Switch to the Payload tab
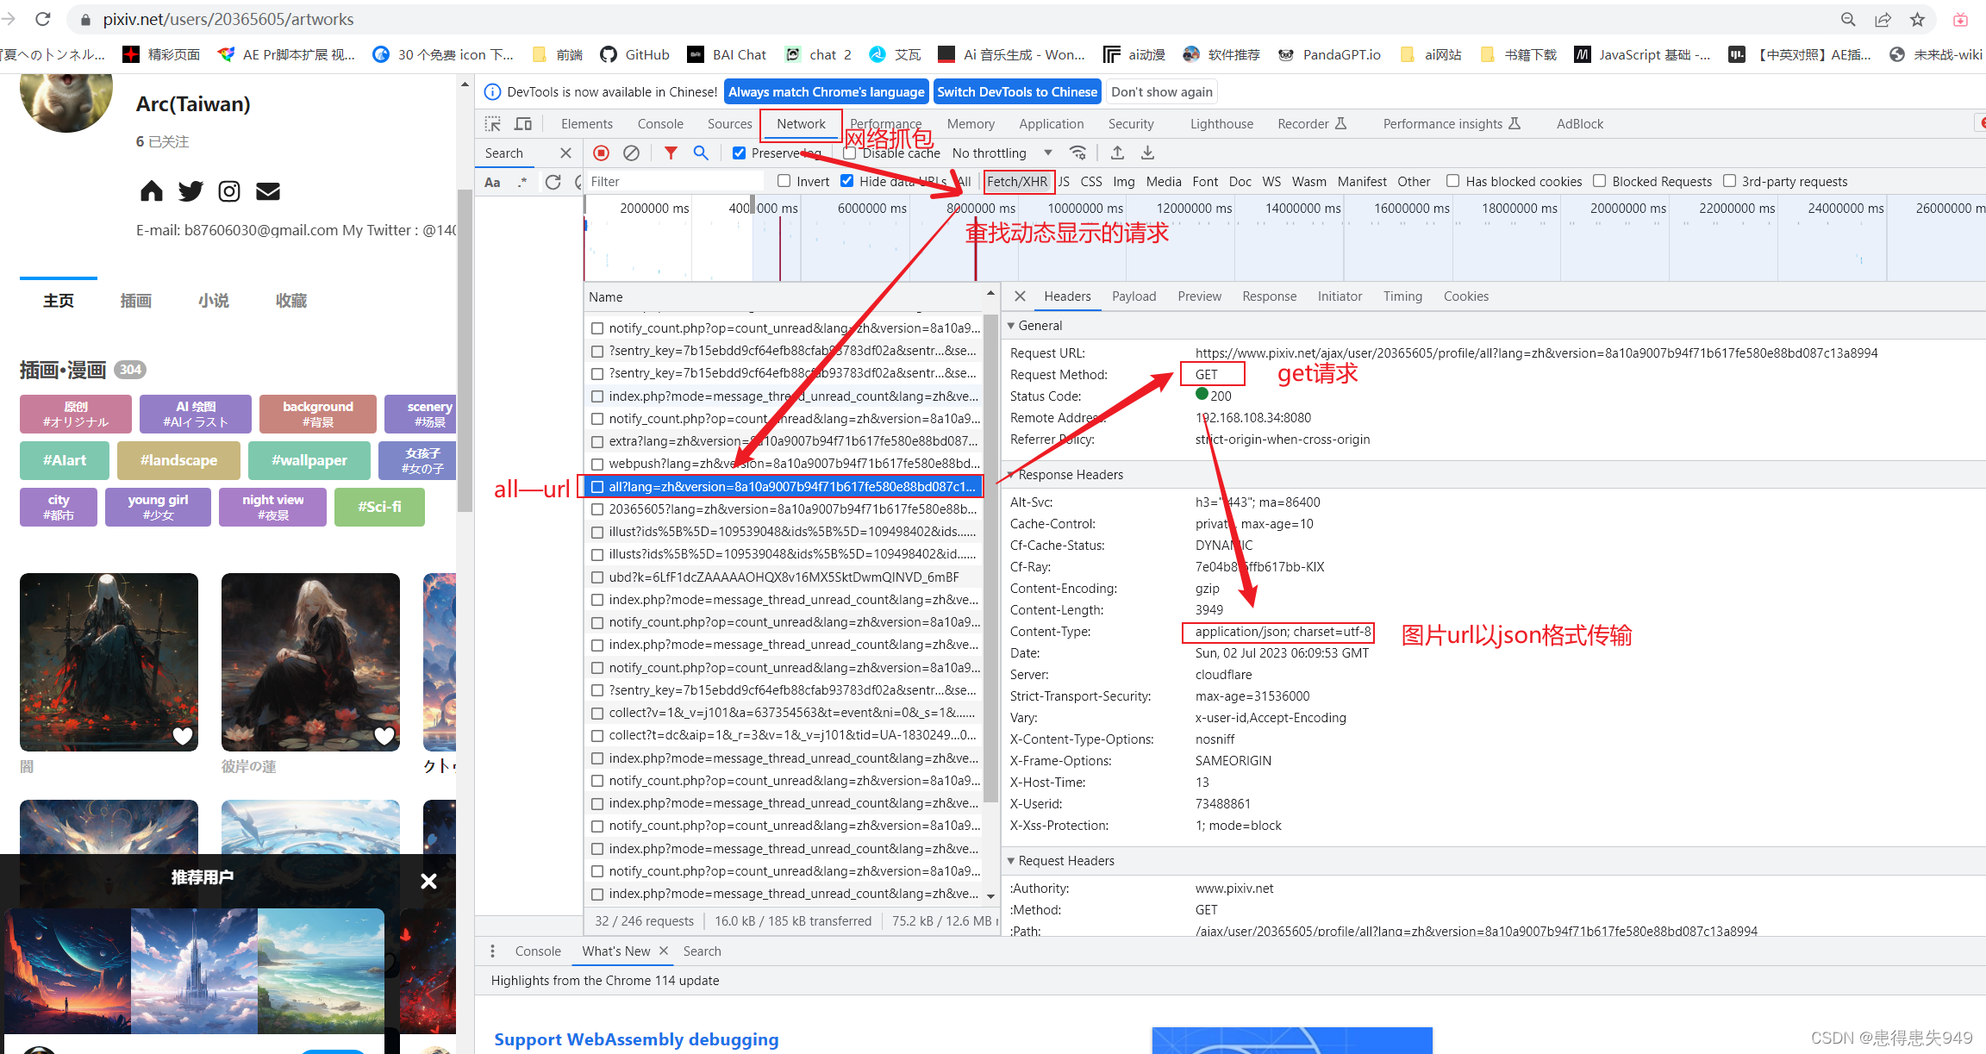The image size is (1986, 1054). click(x=1134, y=296)
